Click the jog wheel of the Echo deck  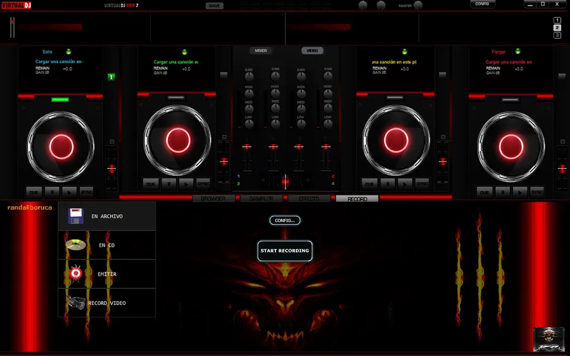[x=61, y=147]
